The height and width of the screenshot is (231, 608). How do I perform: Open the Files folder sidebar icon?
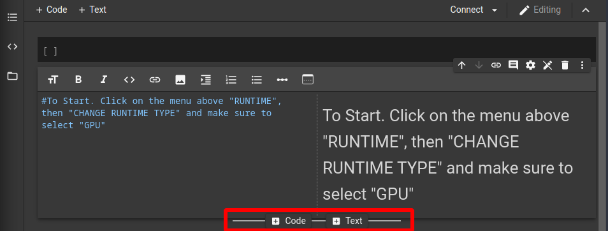(12, 76)
